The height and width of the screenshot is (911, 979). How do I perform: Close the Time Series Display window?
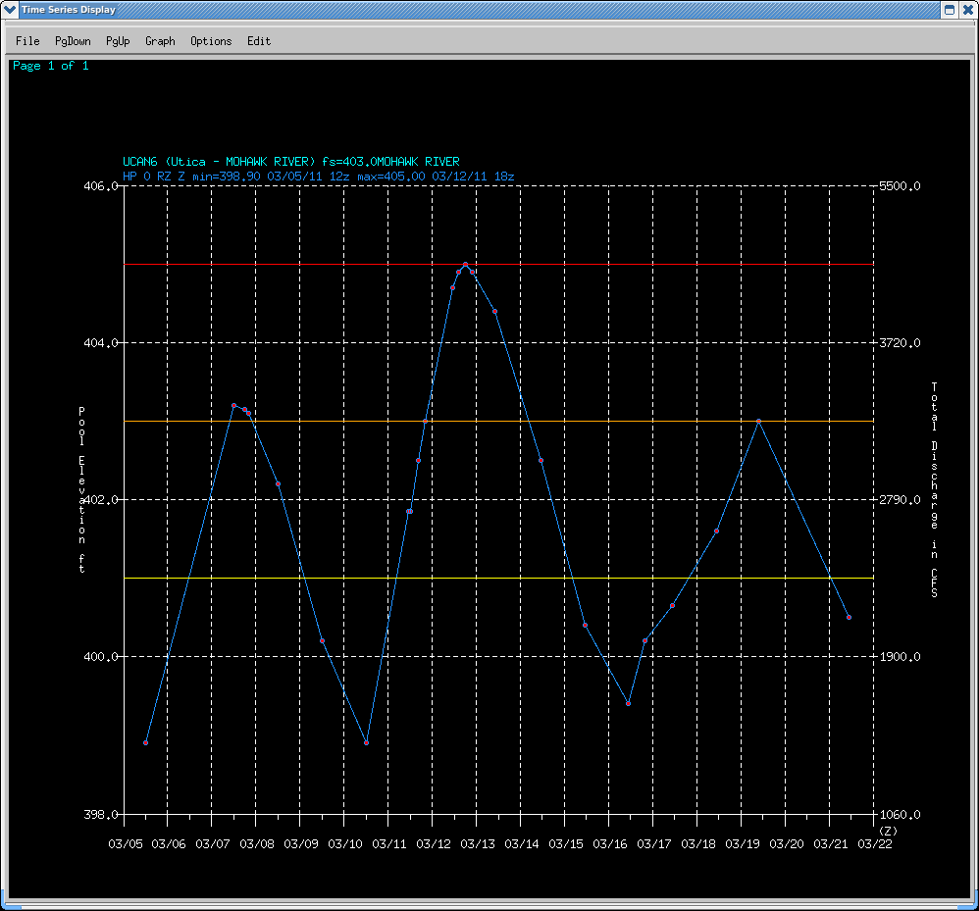pyautogui.click(x=968, y=10)
